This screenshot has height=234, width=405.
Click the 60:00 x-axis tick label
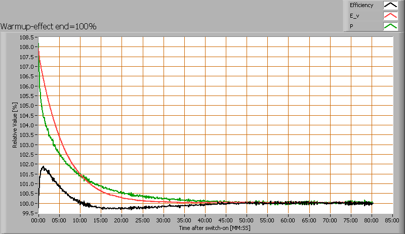pyautogui.click(x=288, y=220)
